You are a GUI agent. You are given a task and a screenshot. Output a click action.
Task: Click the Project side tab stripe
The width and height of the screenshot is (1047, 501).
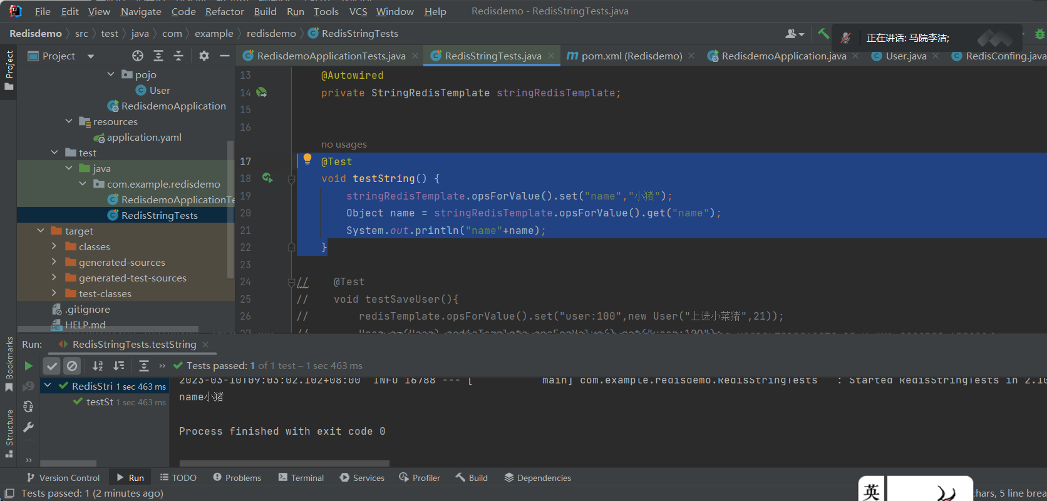(9, 70)
